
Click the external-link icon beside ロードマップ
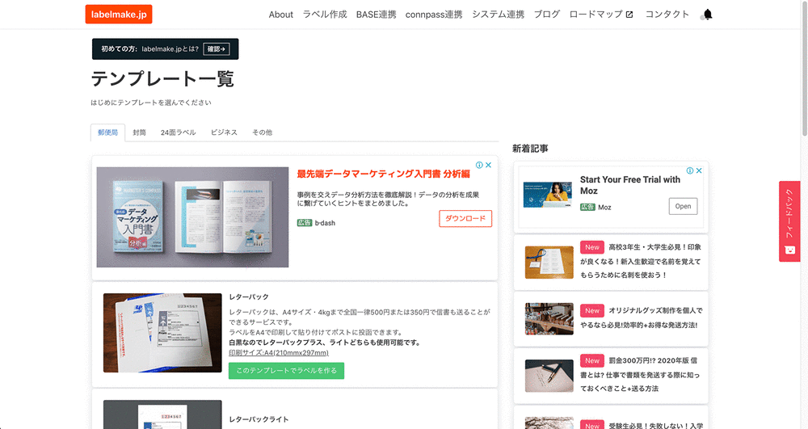[629, 15]
